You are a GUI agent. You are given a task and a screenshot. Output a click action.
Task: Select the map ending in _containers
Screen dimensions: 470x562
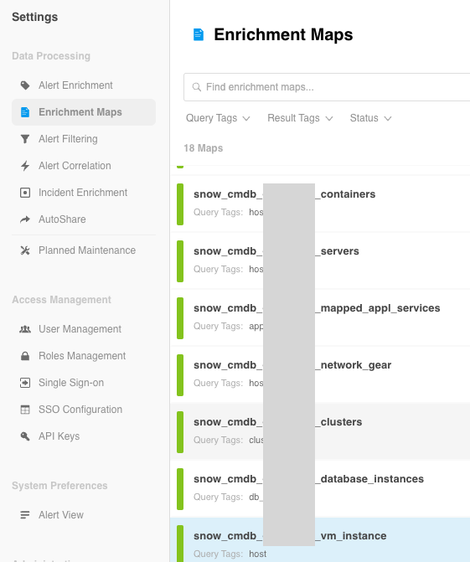[x=320, y=204]
